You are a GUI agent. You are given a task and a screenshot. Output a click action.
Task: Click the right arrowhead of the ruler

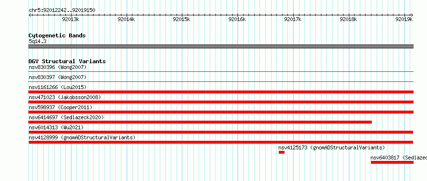coord(412,15)
